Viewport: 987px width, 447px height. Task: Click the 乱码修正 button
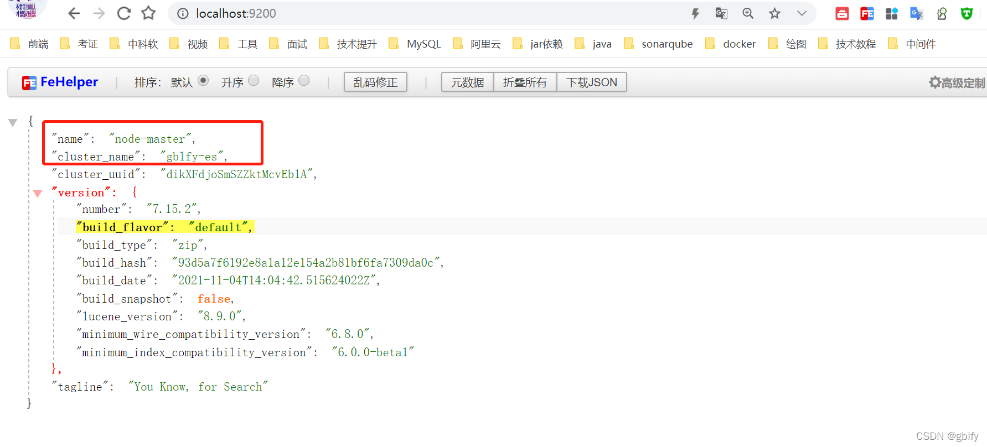[x=375, y=82]
